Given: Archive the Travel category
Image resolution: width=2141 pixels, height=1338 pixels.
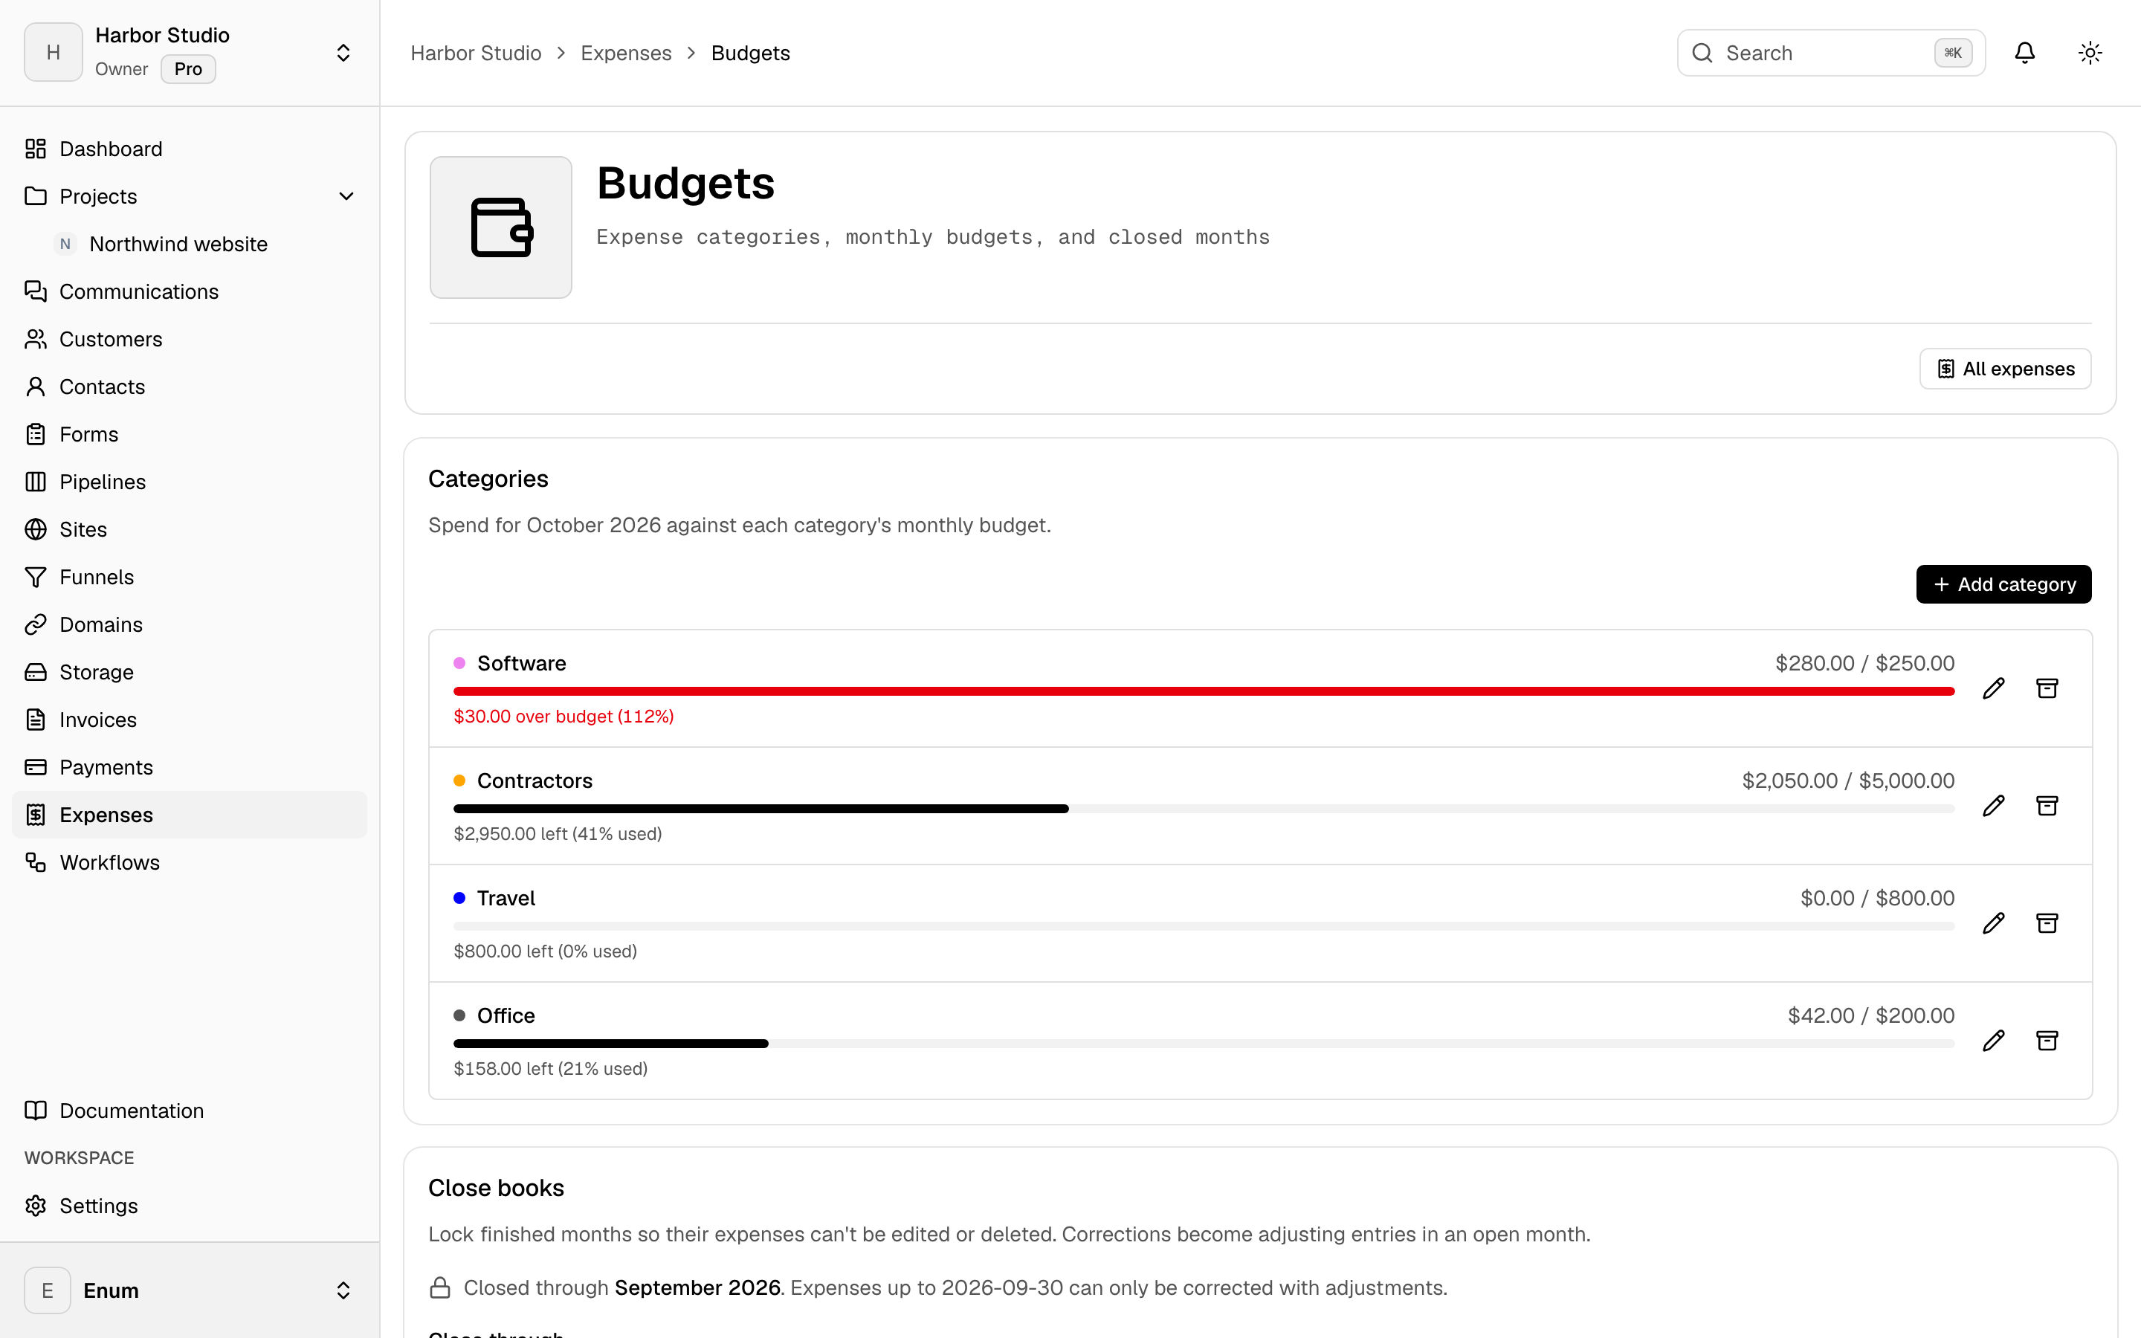Looking at the screenshot, I should (2047, 924).
